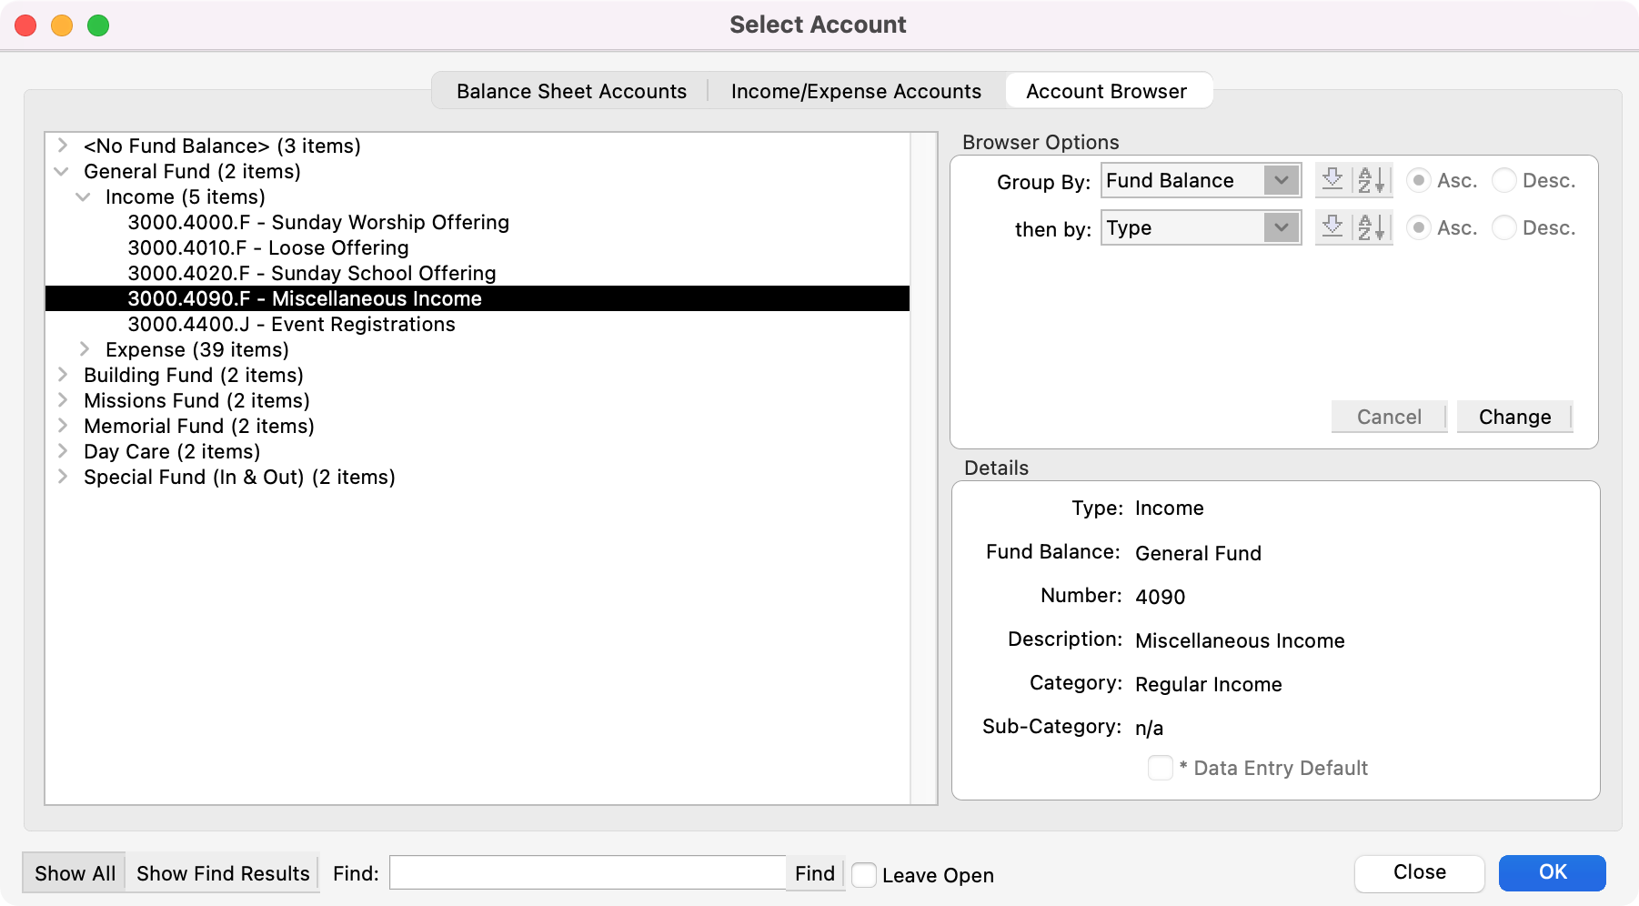Switch to Balance Sheet Accounts tab
This screenshot has width=1639, height=906.
(571, 91)
